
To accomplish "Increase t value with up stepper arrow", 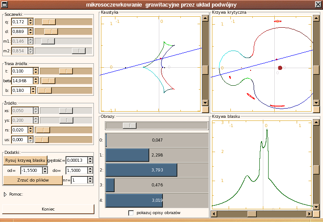I will (x=36, y=69).
